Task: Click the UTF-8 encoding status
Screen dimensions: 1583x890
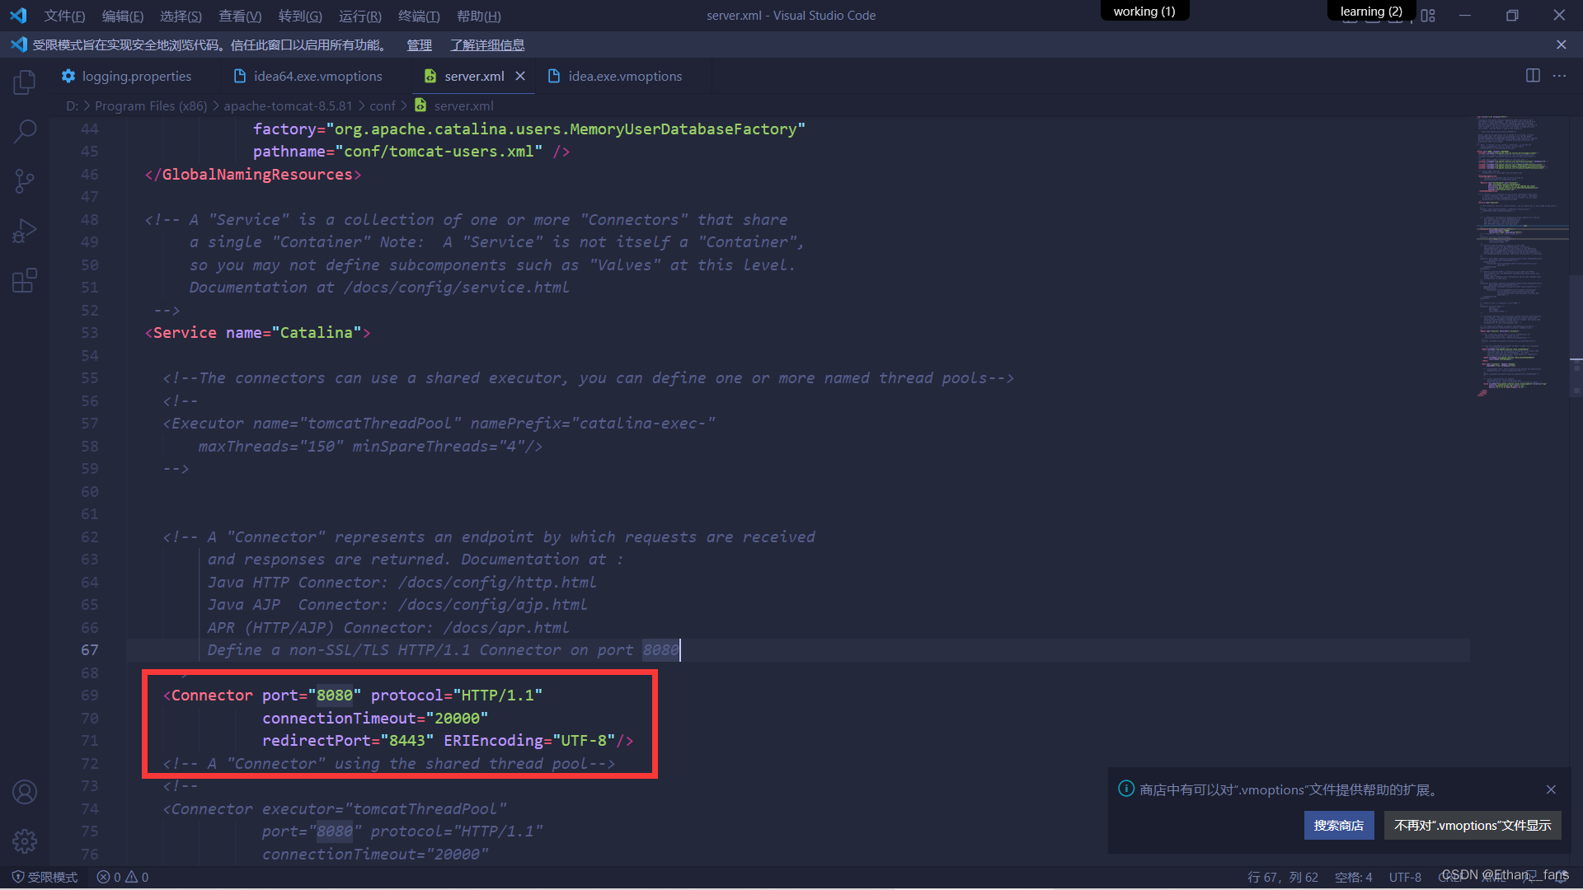Action: (1405, 877)
